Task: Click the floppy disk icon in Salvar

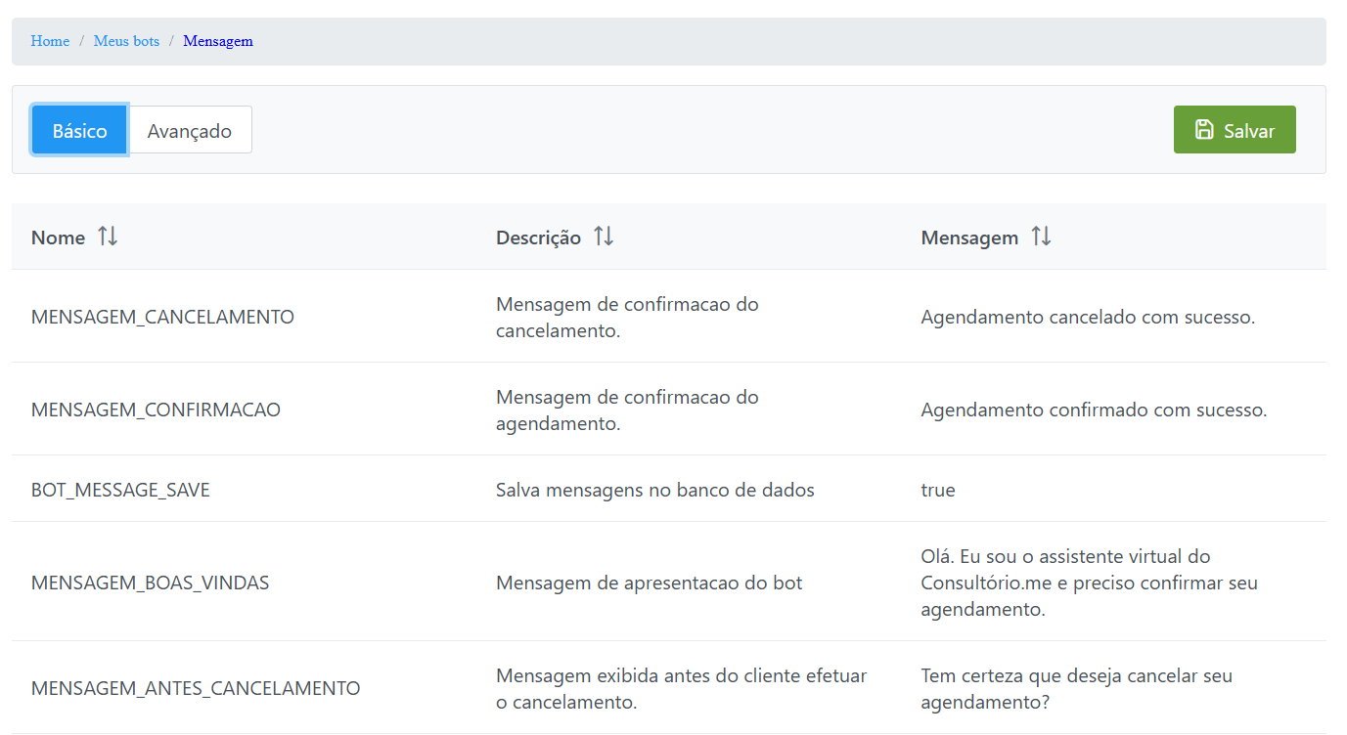Action: (x=1204, y=130)
